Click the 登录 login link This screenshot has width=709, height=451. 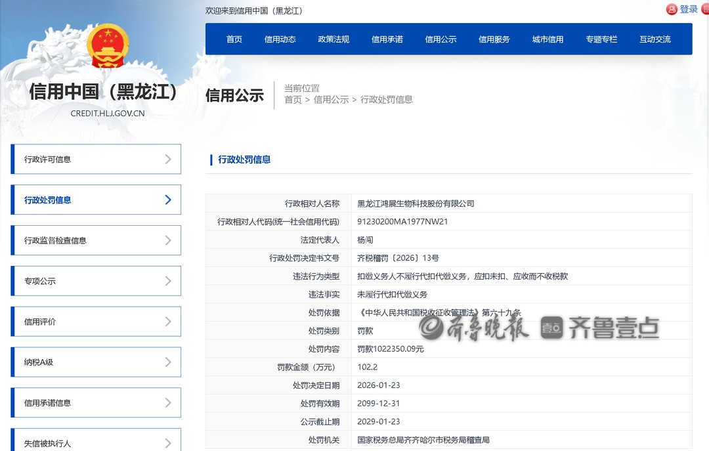point(687,9)
